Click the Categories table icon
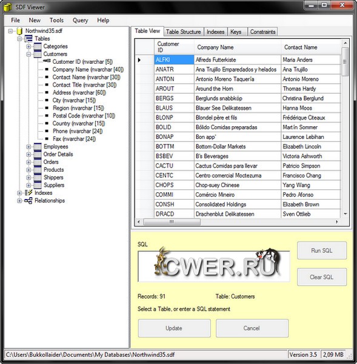The width and height of the screenshot is (357, 364). [38, 46]
